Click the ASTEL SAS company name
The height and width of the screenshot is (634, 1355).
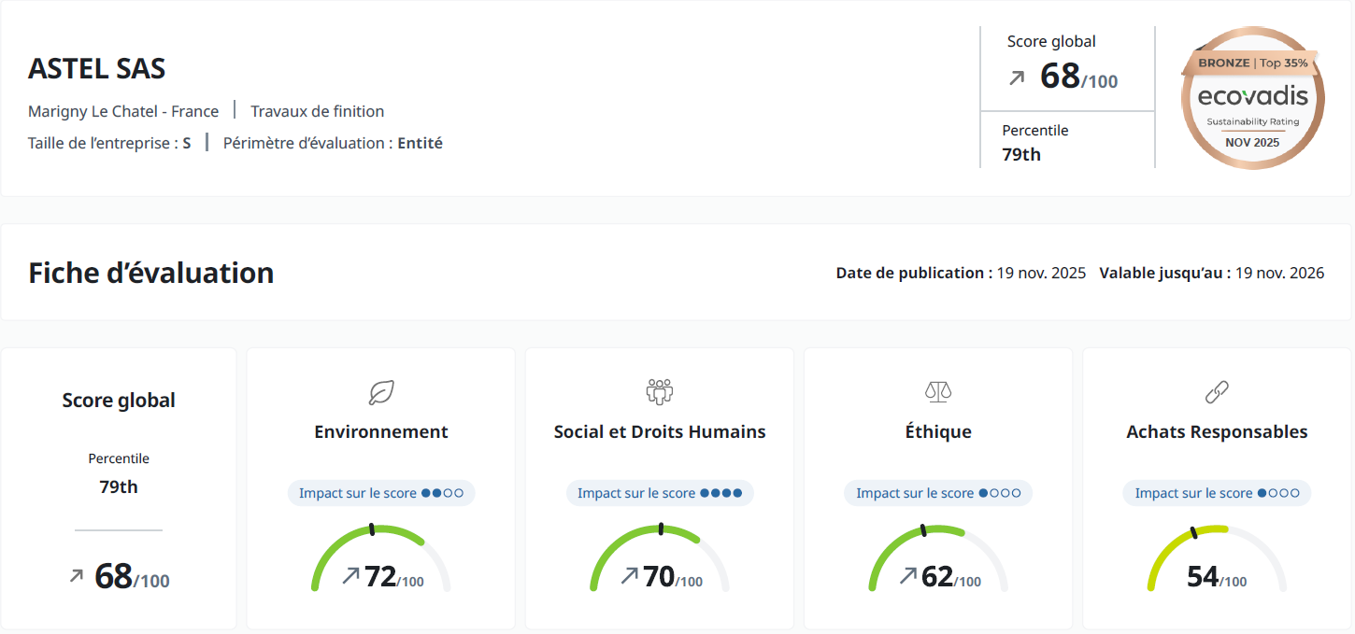97,69
